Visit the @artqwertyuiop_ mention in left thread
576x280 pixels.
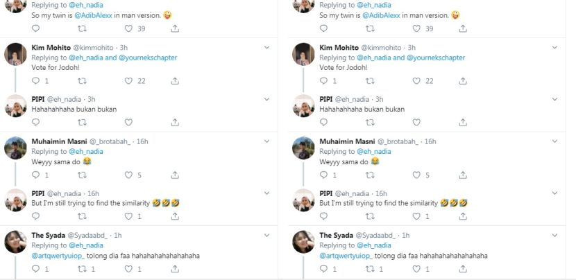[58, 255]
